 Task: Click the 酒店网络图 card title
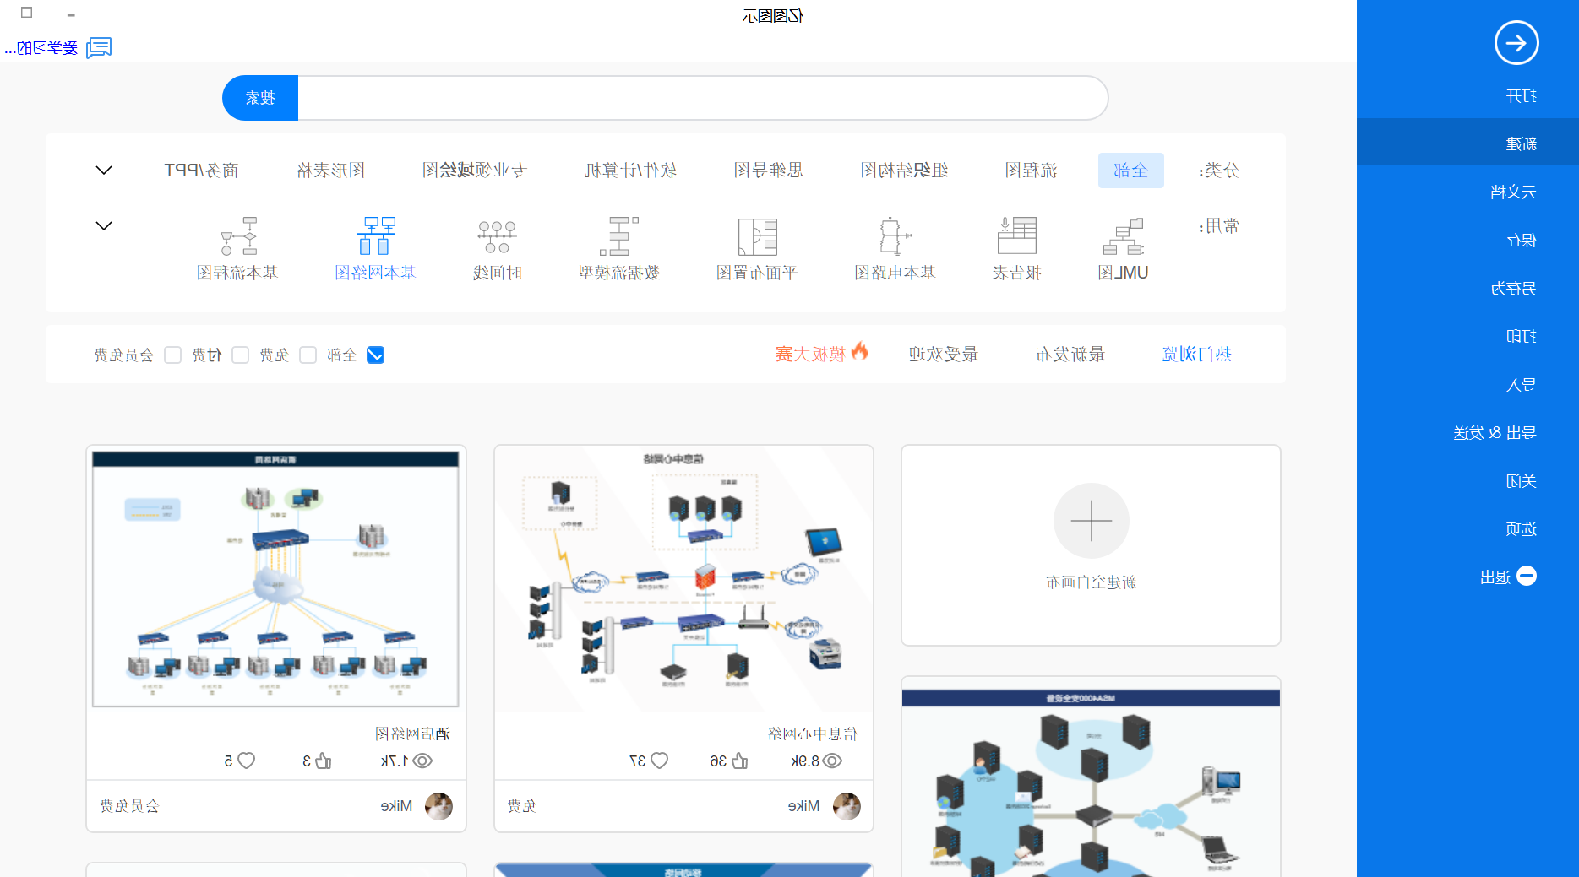(412, 734)
